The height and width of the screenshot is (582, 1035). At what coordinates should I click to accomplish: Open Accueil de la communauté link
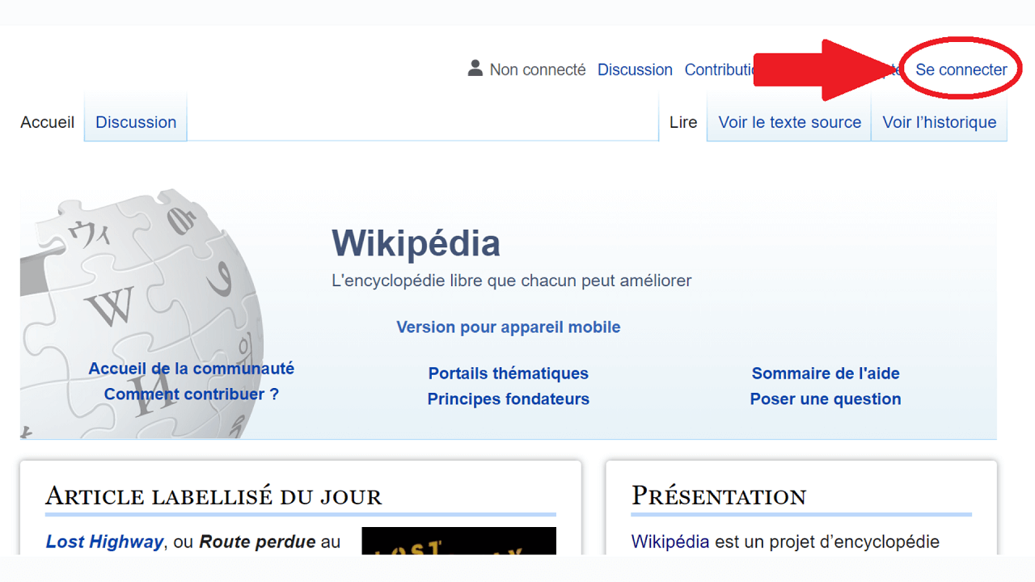point(192,369)
